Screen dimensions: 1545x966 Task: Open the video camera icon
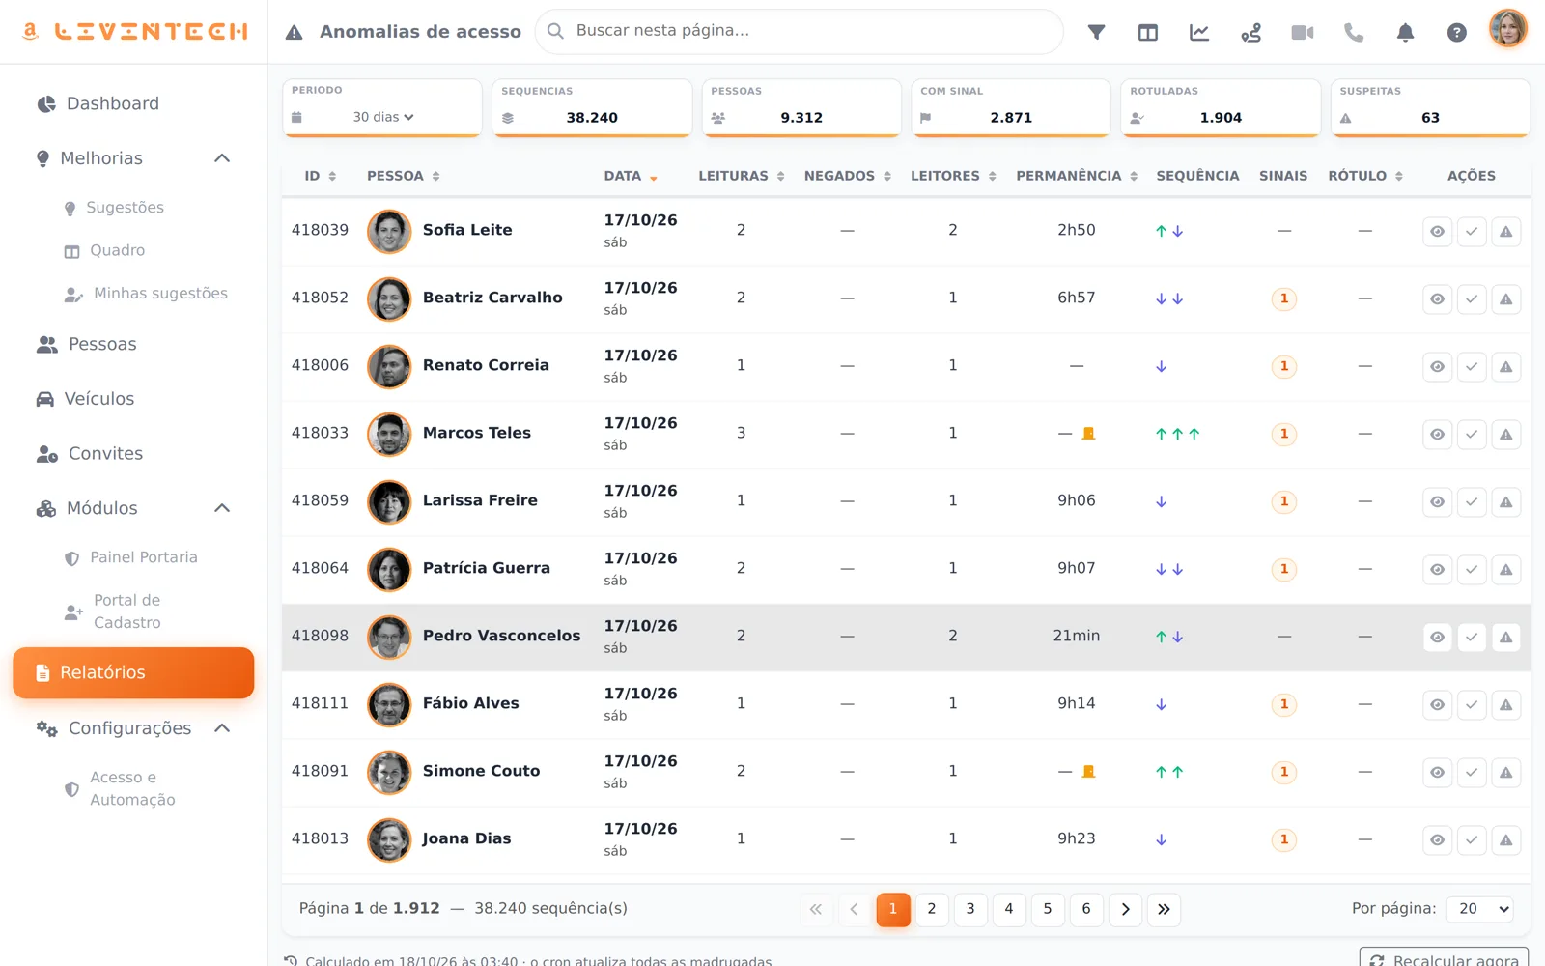click(x=1303, y=32)
